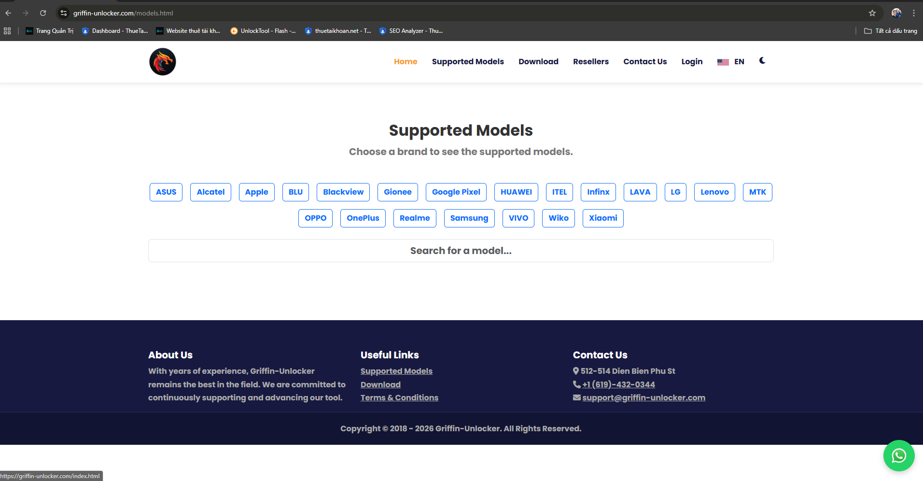Open the Login nav item

point(692,62)
